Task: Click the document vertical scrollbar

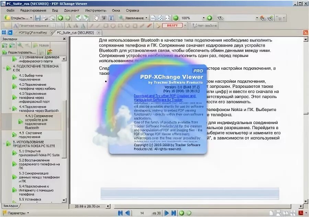Action: [x=306, y=120]
